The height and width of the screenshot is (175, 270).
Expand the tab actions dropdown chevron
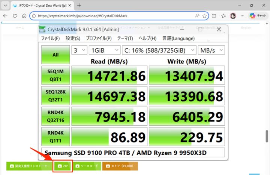tap(5, 6)
